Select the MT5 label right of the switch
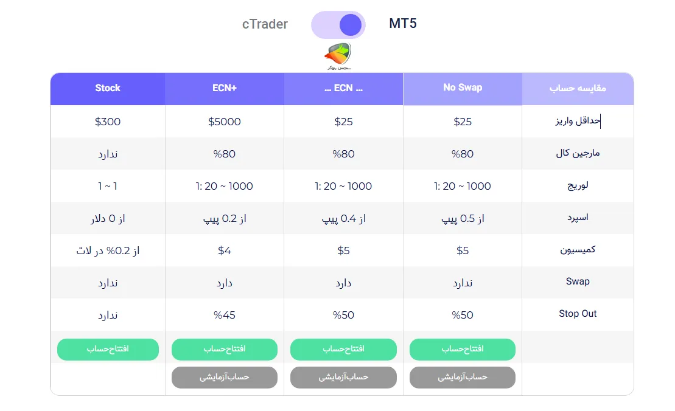 pyautogui.click(x=402, y=24)
